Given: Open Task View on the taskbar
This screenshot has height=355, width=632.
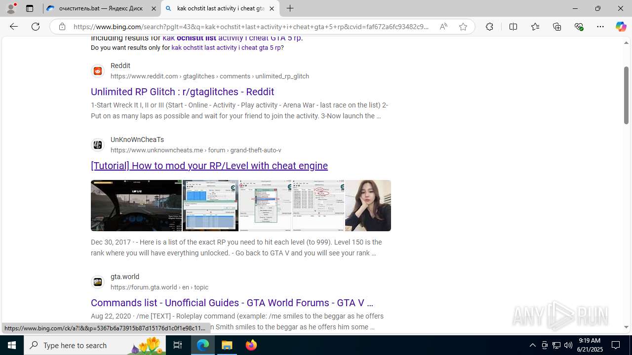Looking at the screenshot, I should pos(178,345).
